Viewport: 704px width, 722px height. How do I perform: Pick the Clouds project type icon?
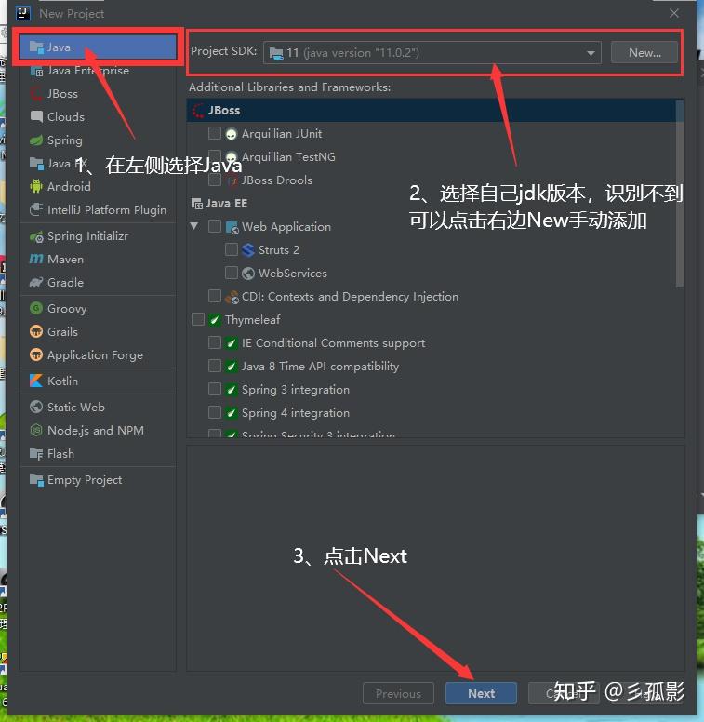(x=36, y=116)
